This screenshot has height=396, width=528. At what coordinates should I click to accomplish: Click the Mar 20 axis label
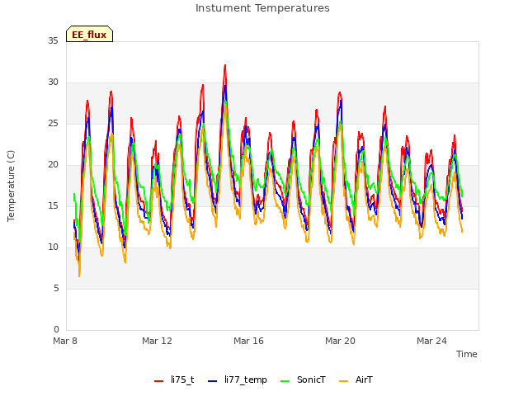[340, 341]
